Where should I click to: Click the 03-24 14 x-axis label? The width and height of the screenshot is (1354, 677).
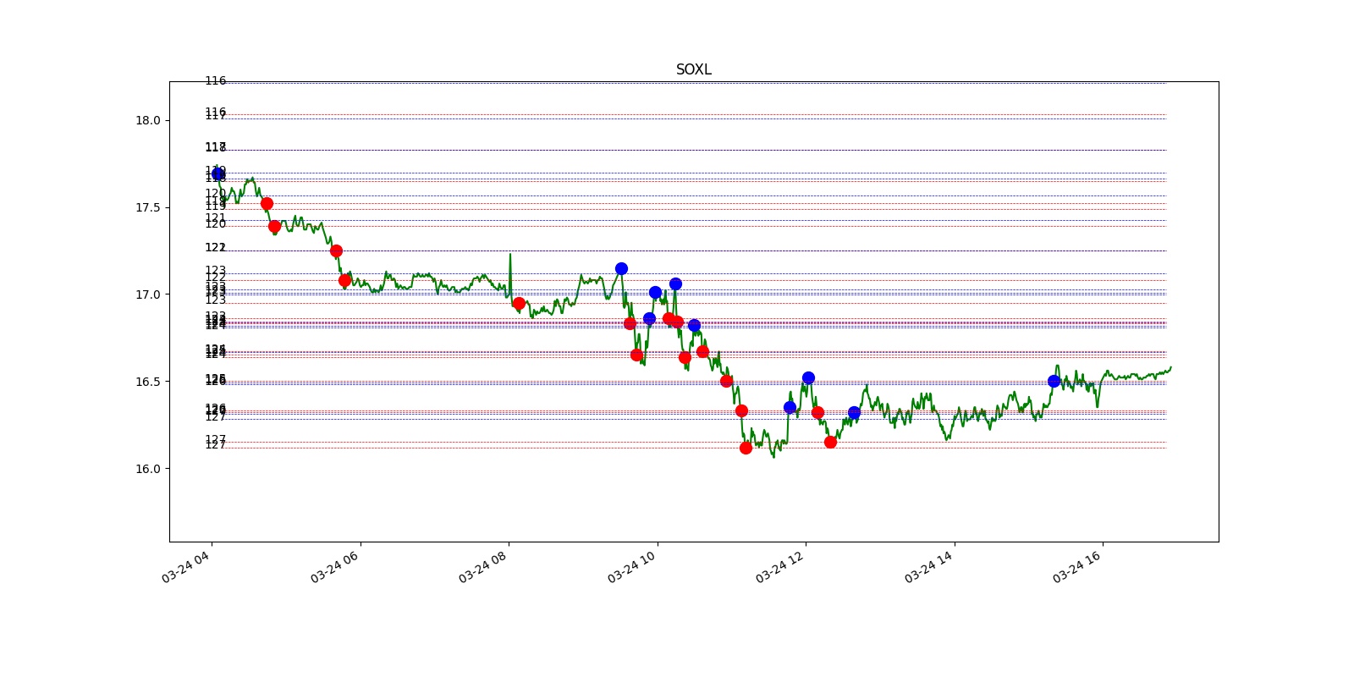(x=929, y=565)
